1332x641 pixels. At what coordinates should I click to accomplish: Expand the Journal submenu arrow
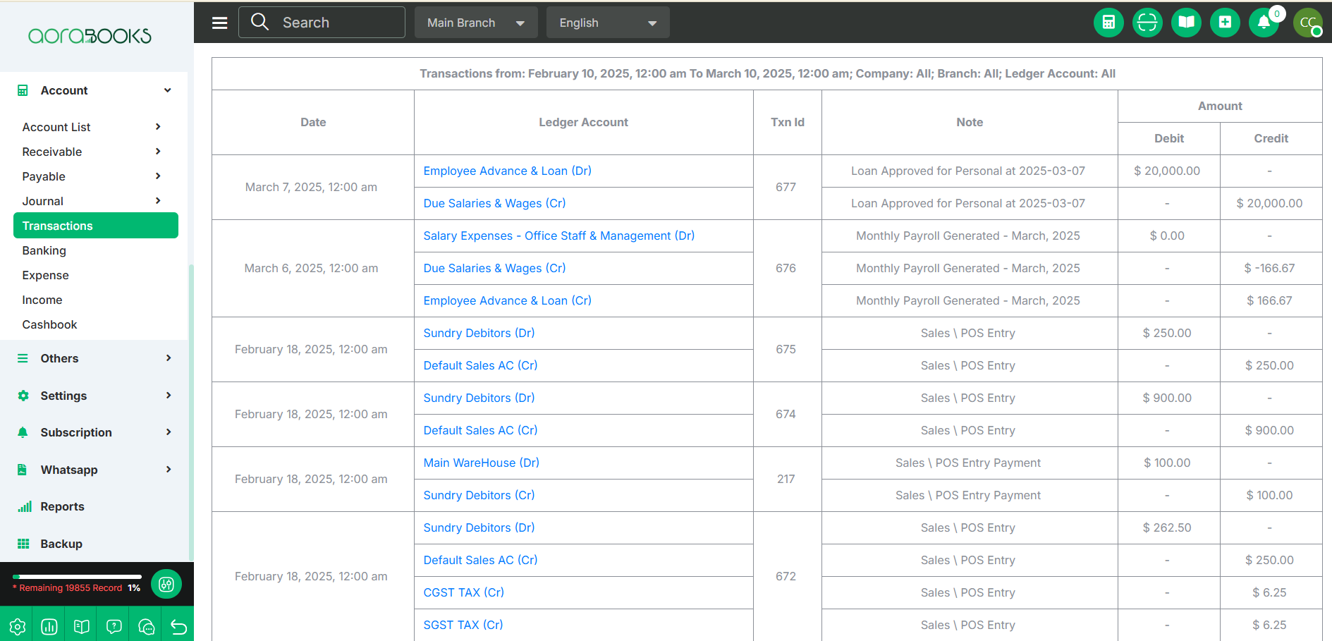[158, 201]
